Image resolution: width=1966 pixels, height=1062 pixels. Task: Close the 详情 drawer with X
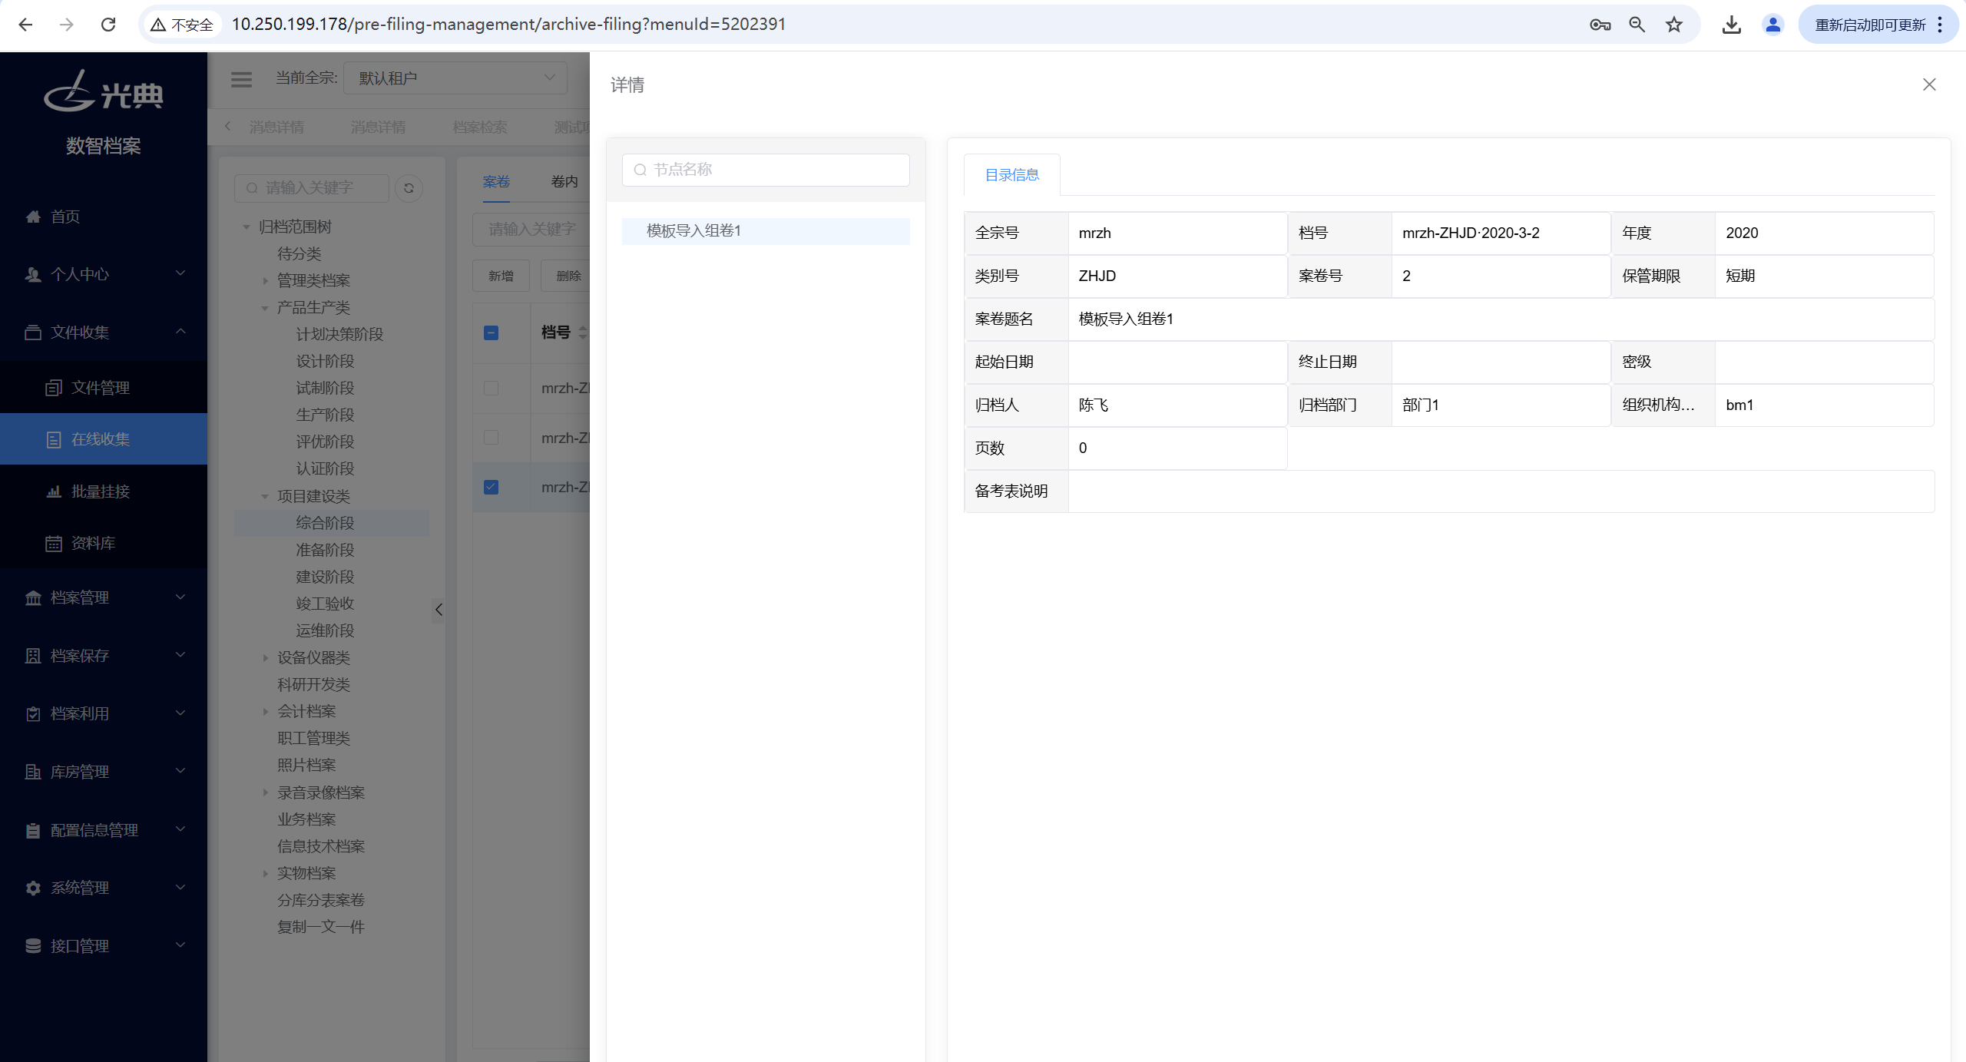click(1929, 84)
